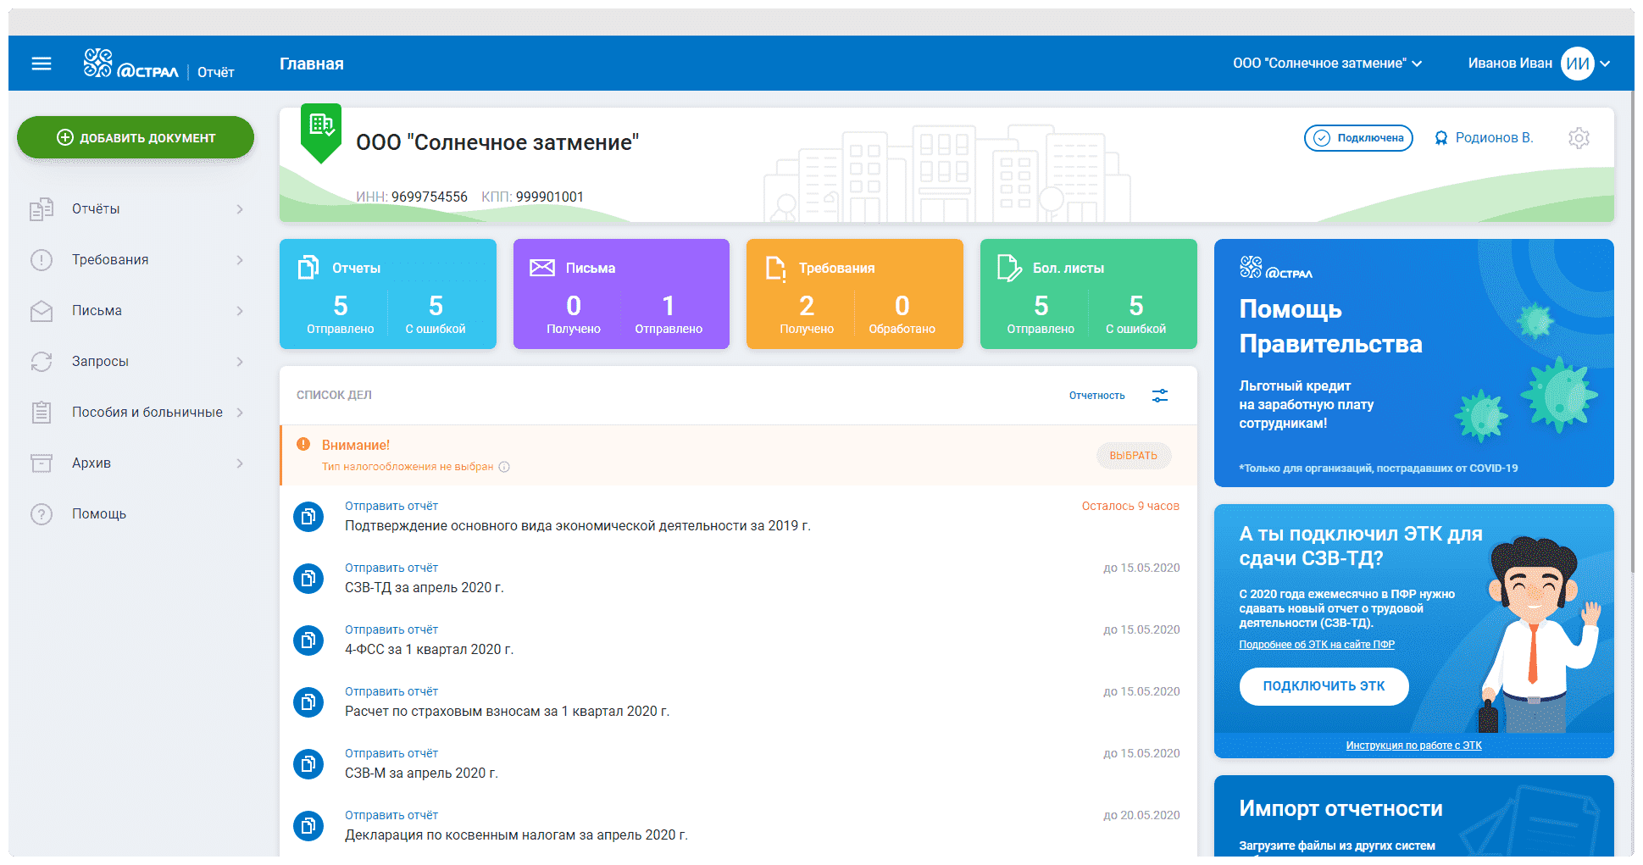Click the report icon for 4-ФСС за 1 квартал
Image resolution: width=1643 pixels, height=865 pixels.
[x=308, y=640]
